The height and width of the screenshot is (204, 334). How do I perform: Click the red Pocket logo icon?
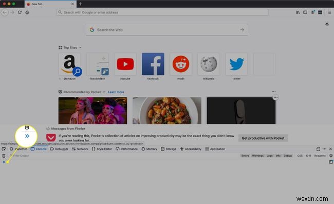pos(51,138)
